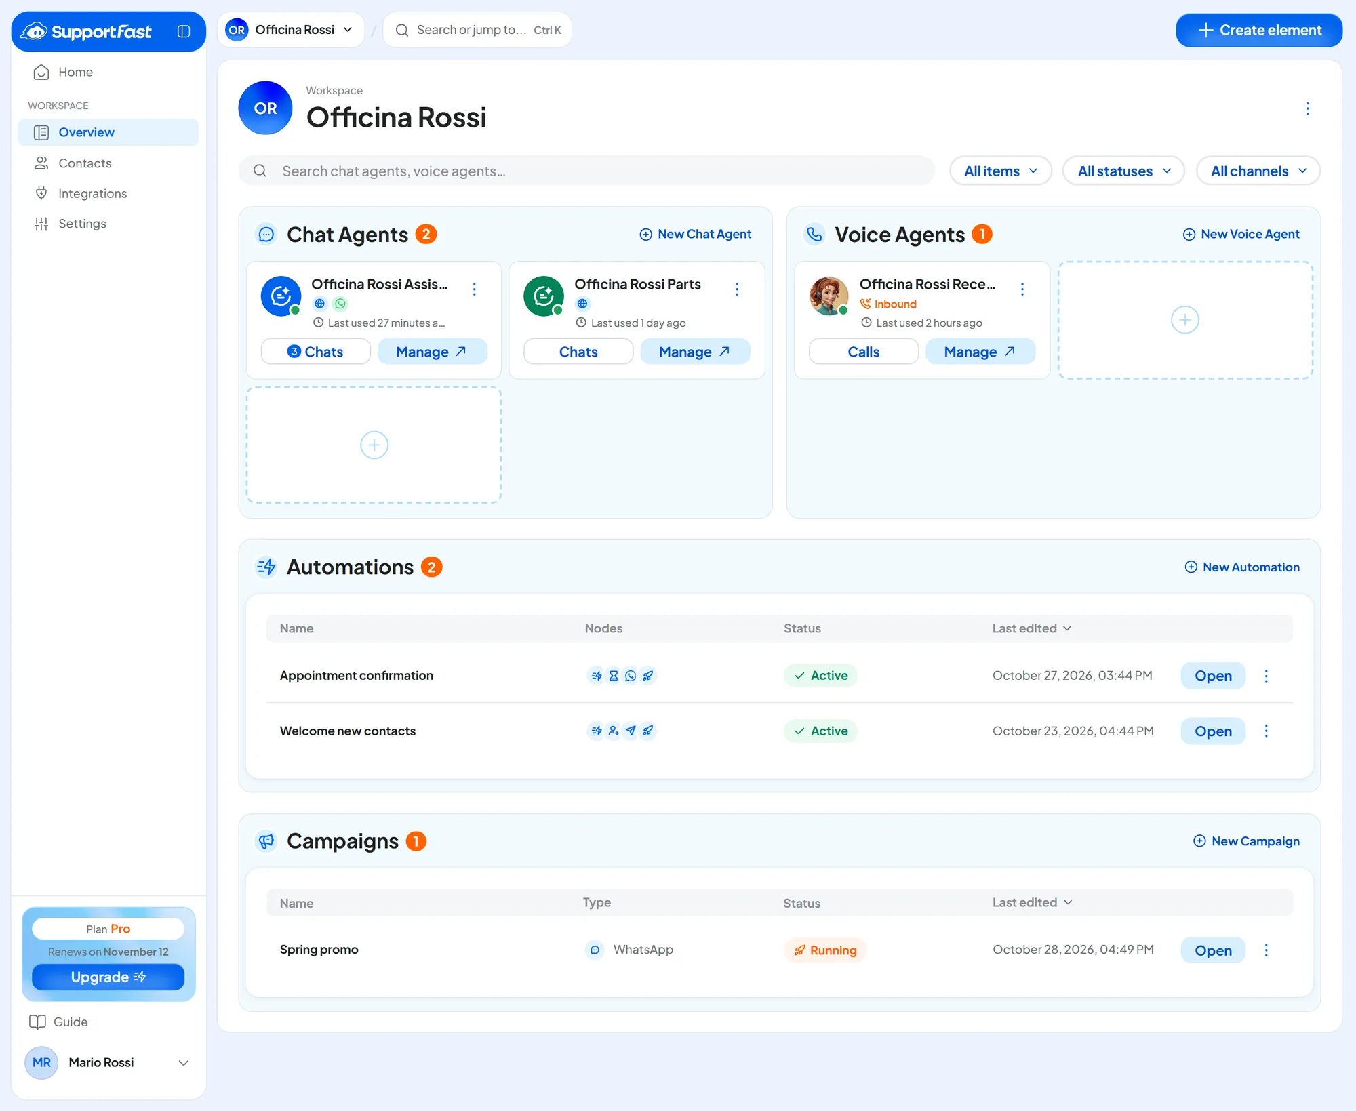Open Officina Rossi Assistant agent kebab menu

475,289
